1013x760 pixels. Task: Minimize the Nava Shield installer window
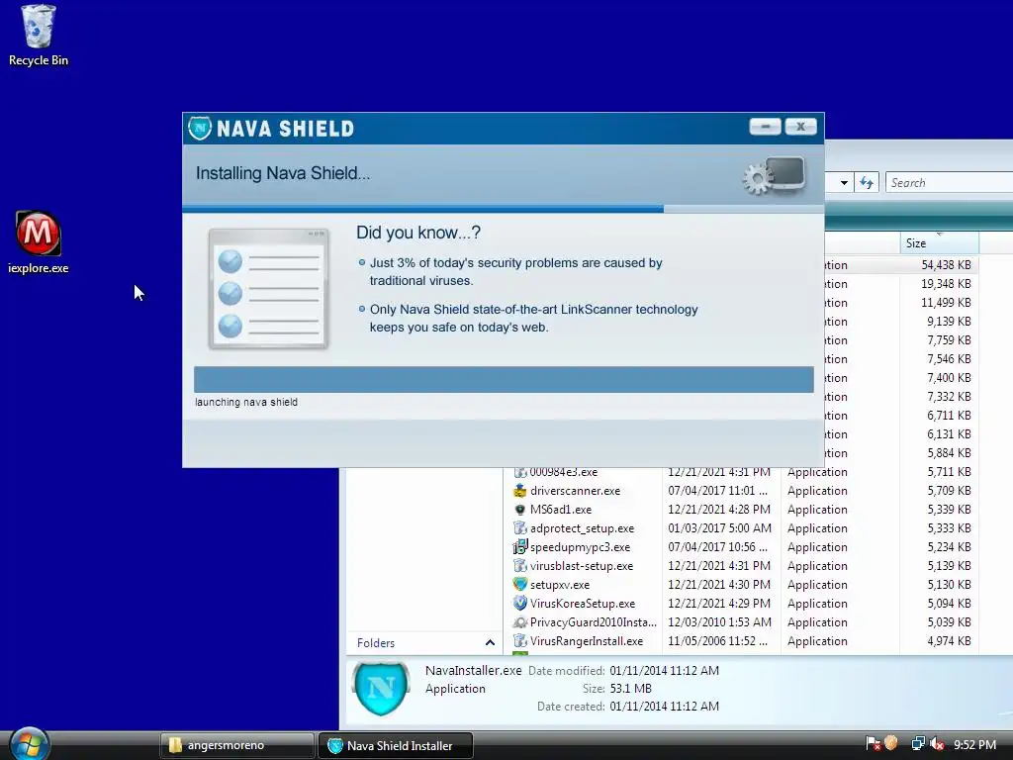click(765, 127)
